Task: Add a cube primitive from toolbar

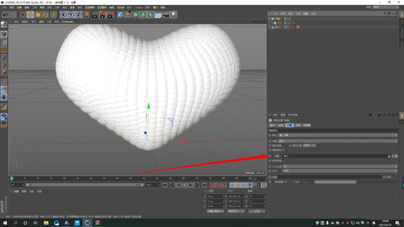Action: point(121,15)
